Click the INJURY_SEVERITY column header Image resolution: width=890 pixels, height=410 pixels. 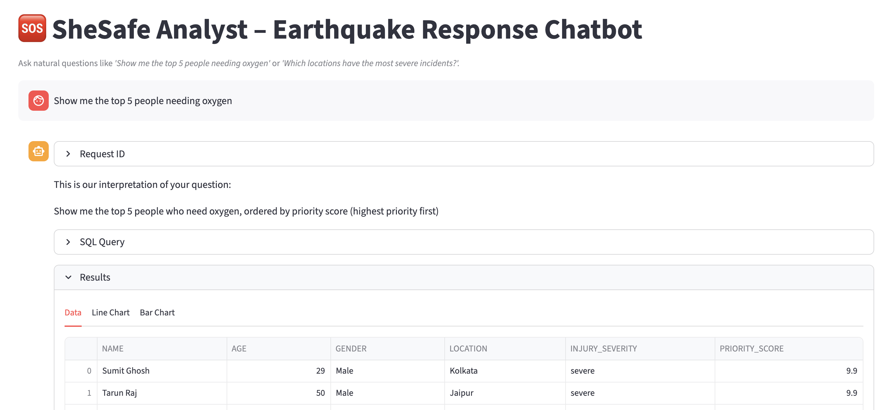click(x=603, y=349)
